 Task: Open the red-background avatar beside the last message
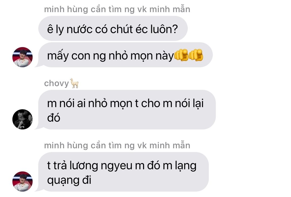[x=22, y=181]
